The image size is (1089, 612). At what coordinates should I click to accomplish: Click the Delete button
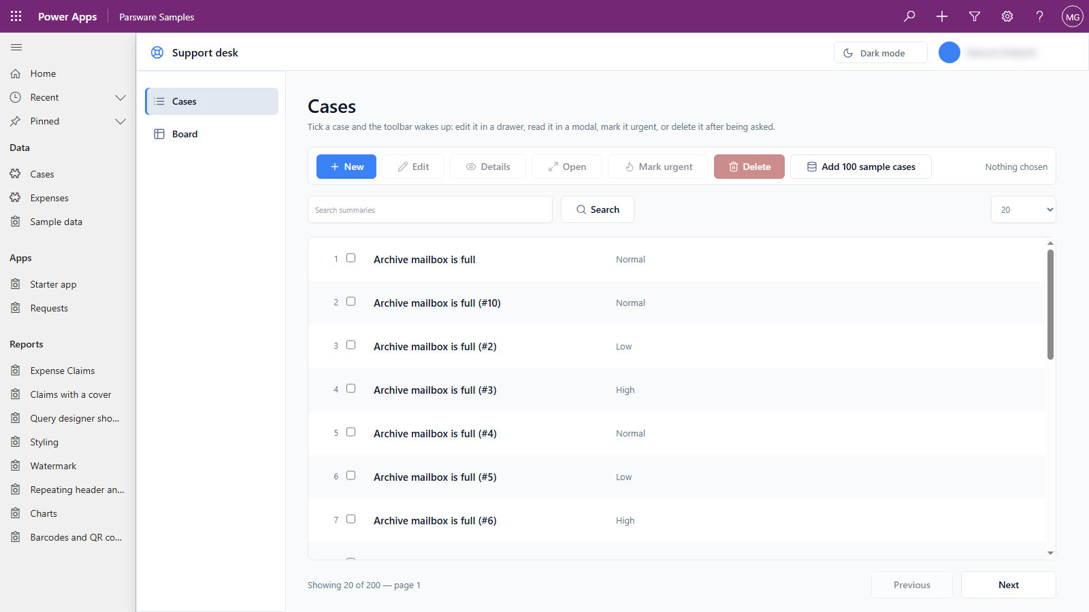coord(749,167)
